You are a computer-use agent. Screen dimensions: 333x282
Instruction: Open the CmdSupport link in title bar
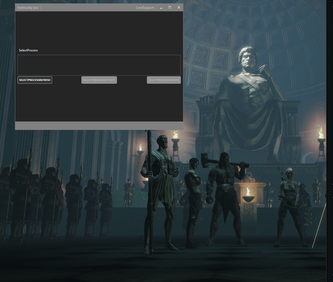[145, 8]
